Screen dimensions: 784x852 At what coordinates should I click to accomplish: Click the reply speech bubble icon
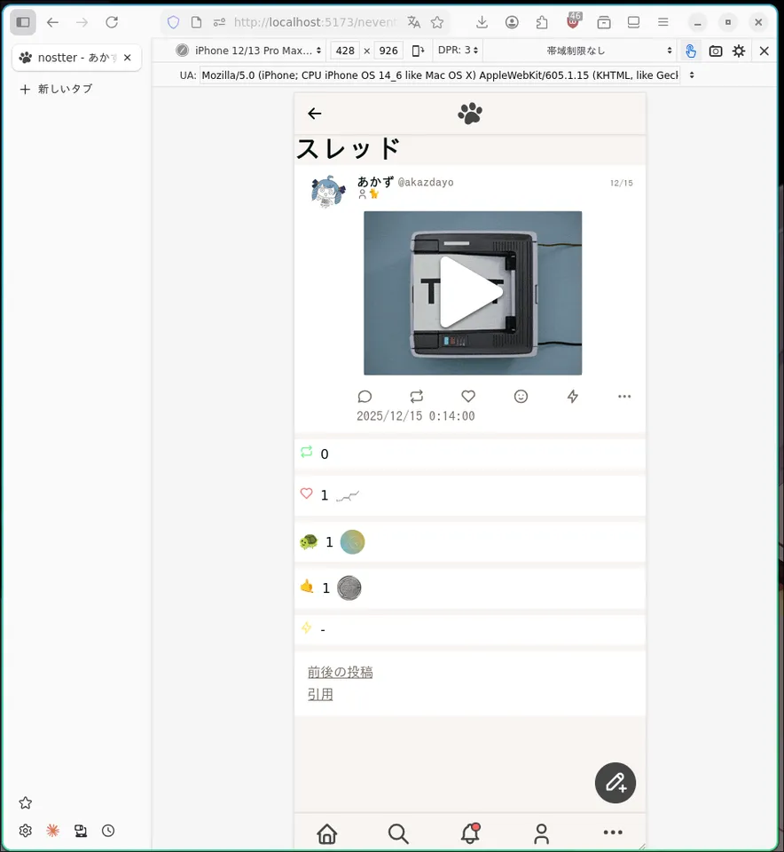pos(365,397)
